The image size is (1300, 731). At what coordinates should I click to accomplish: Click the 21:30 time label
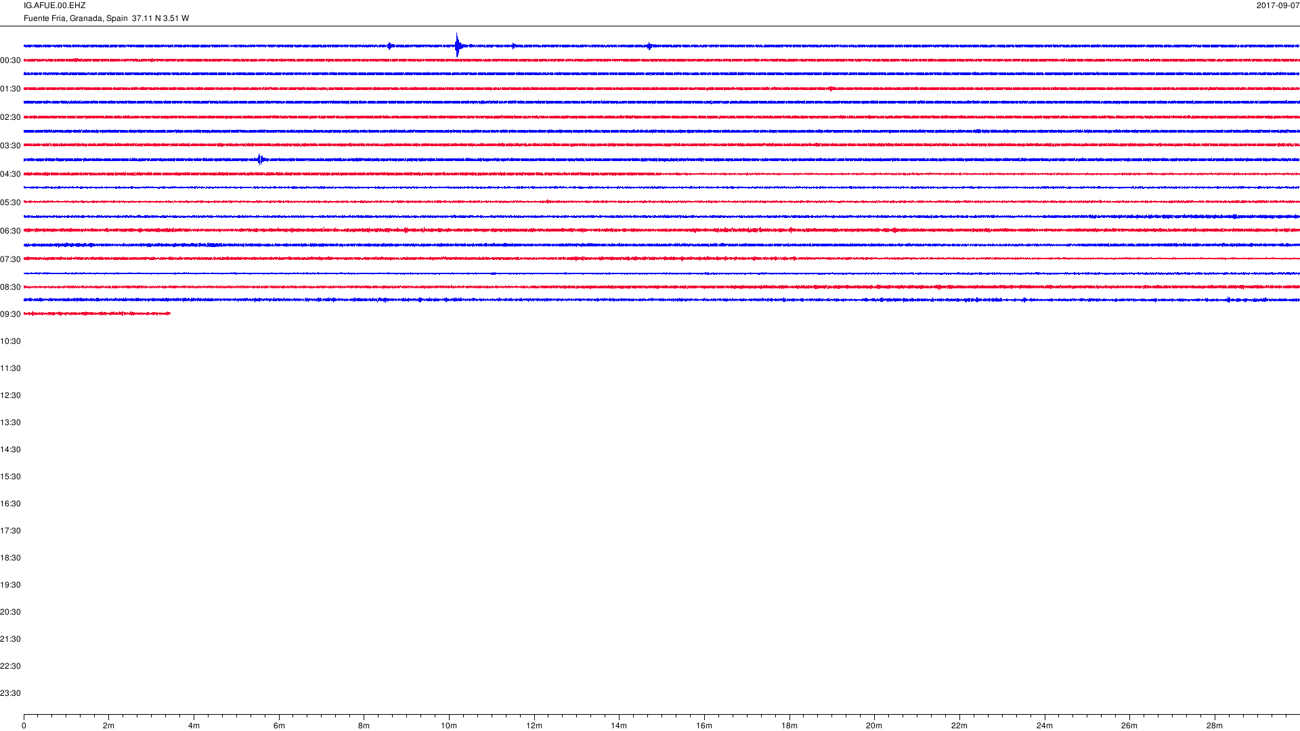pyautogui.click(x=10, y=639)
